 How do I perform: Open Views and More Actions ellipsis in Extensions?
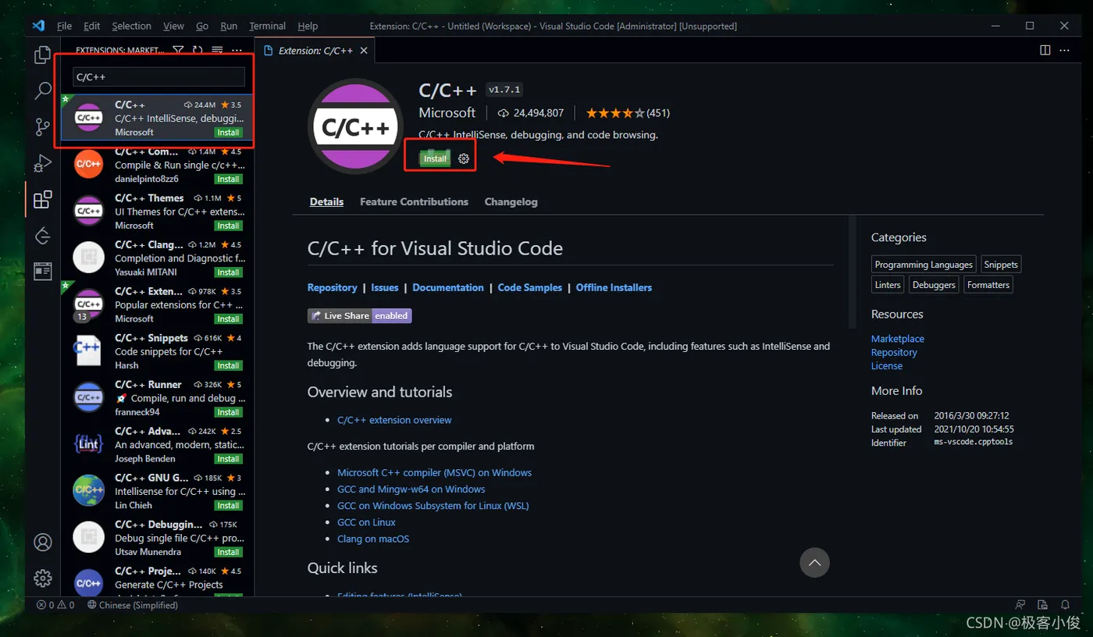(x=237, y=50)
